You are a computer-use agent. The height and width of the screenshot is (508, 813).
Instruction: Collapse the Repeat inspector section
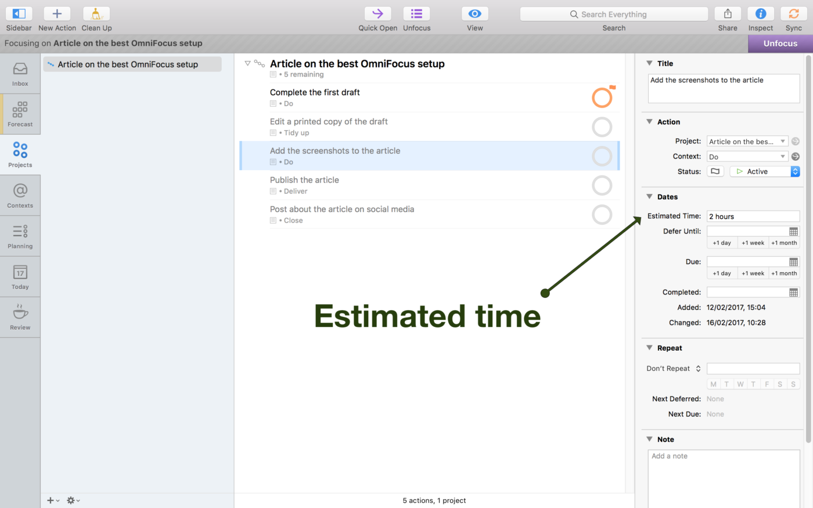click(649, 348)
